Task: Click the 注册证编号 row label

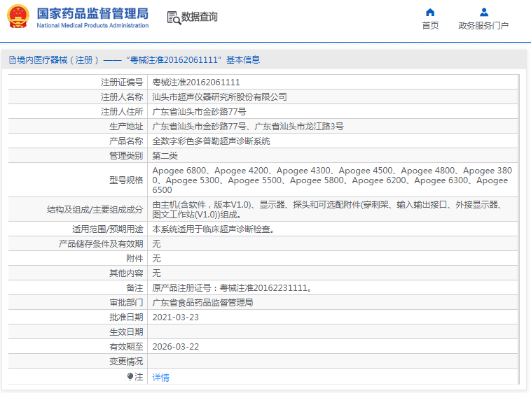Action: (x=122, y=82)
